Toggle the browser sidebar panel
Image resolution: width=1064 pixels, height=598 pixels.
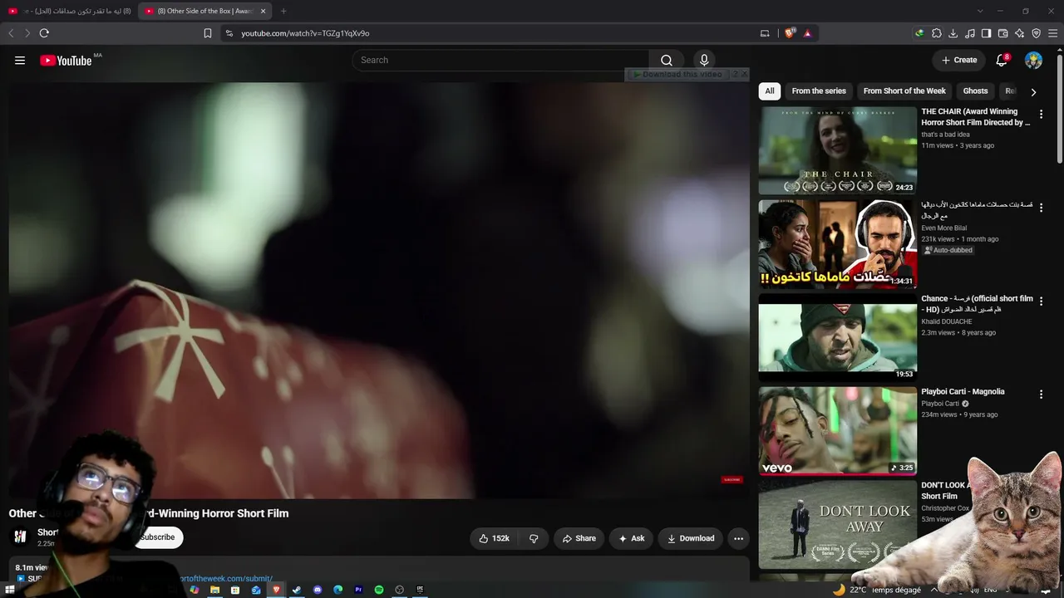click(986, 33)
